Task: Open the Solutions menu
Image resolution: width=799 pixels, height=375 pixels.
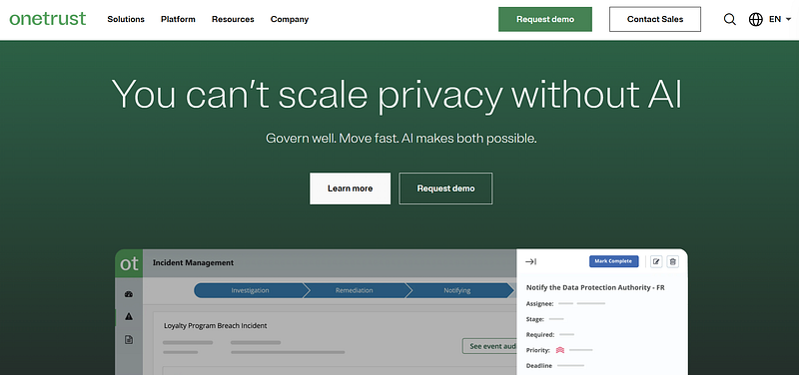Action: coord(126,19)
